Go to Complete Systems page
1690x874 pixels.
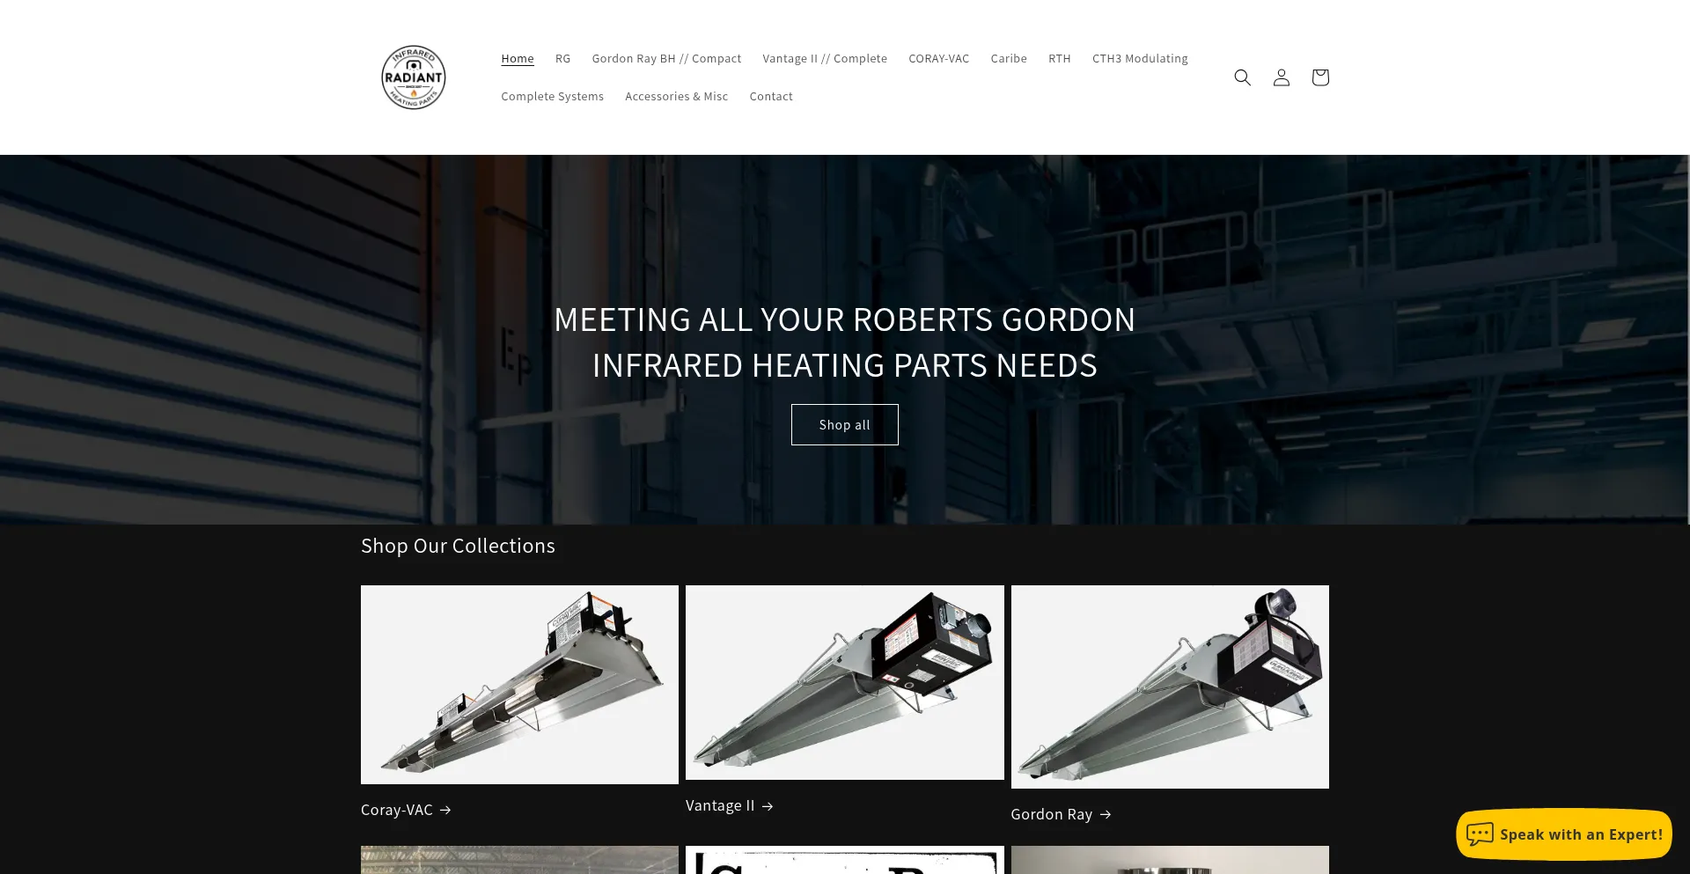552,97
